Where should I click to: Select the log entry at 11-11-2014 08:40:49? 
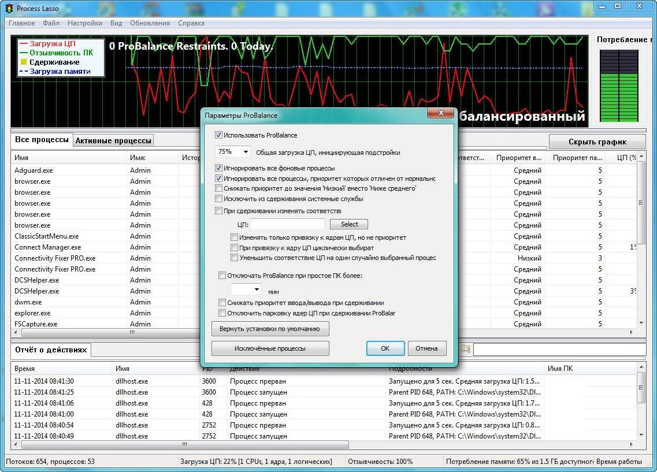click(324, 436)
